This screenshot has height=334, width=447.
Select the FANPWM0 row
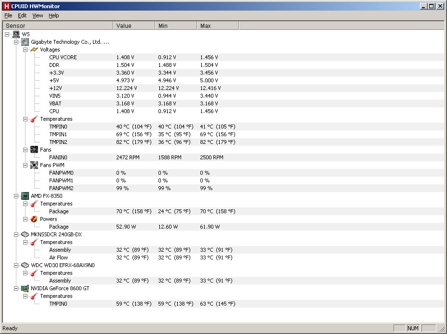point(246,173)
